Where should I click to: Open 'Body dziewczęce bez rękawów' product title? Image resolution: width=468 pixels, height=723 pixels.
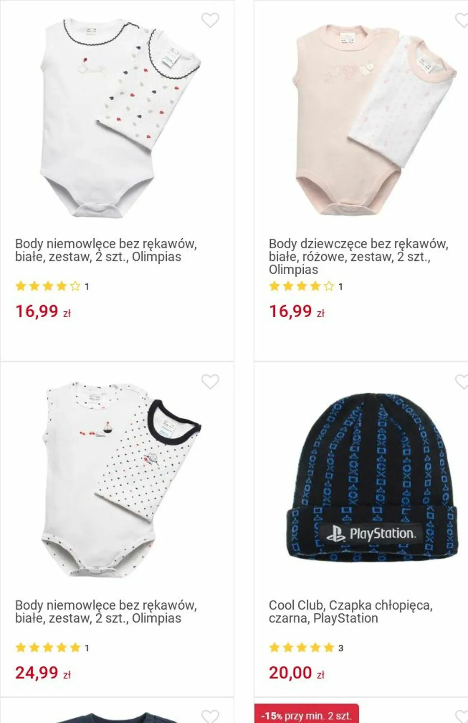click(x=358, y=257)
